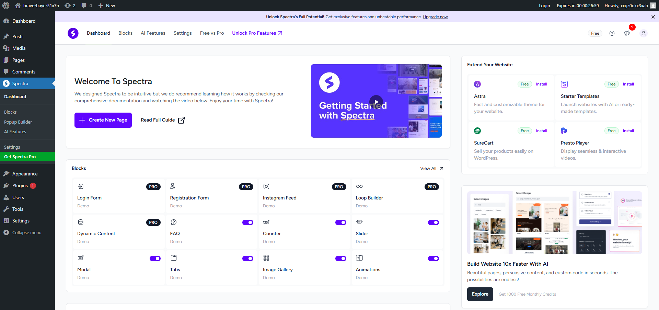Click the Create New Page button
659x310 pixels.
pos(103,120)
